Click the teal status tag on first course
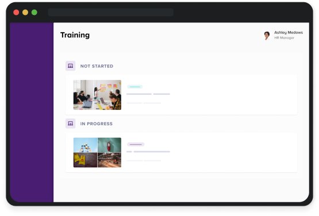Viewport: 319px width, 216px height. coord(134,87)
